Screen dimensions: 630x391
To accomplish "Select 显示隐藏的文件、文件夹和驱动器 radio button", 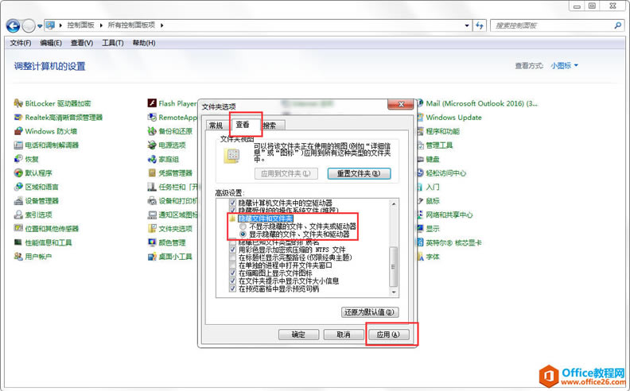I will tap(243, 234).
